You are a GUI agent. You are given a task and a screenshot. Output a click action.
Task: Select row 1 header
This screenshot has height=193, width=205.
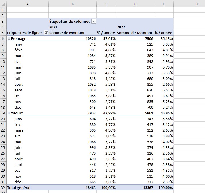pyautogui.click(x=3, y=10)
